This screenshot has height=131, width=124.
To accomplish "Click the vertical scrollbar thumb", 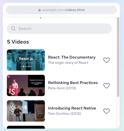I will tap(118, 57).
